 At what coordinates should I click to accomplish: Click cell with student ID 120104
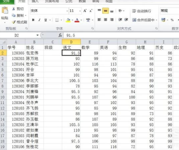pyautogui.click(x=16, y=64)
